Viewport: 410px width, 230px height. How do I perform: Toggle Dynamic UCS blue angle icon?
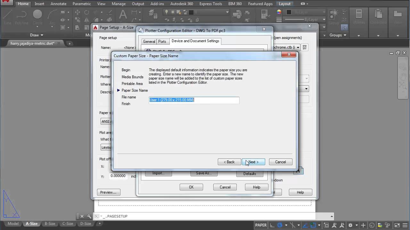(305, 225)
